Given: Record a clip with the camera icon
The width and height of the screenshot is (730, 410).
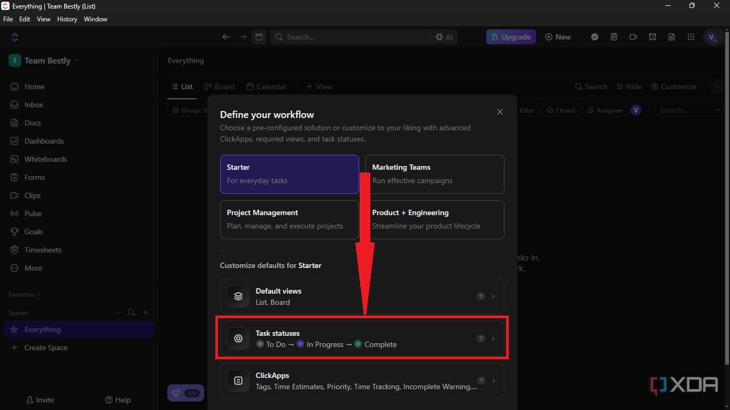Looking at the screenshot, I should 633,37.
